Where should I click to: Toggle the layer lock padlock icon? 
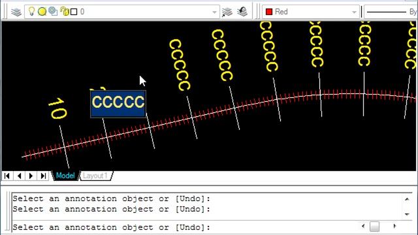point(64,11)
